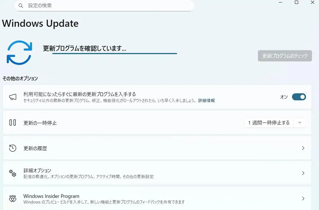Follow the 詳細情報 link
Screen dimensions: 319x210
[206, 101]
